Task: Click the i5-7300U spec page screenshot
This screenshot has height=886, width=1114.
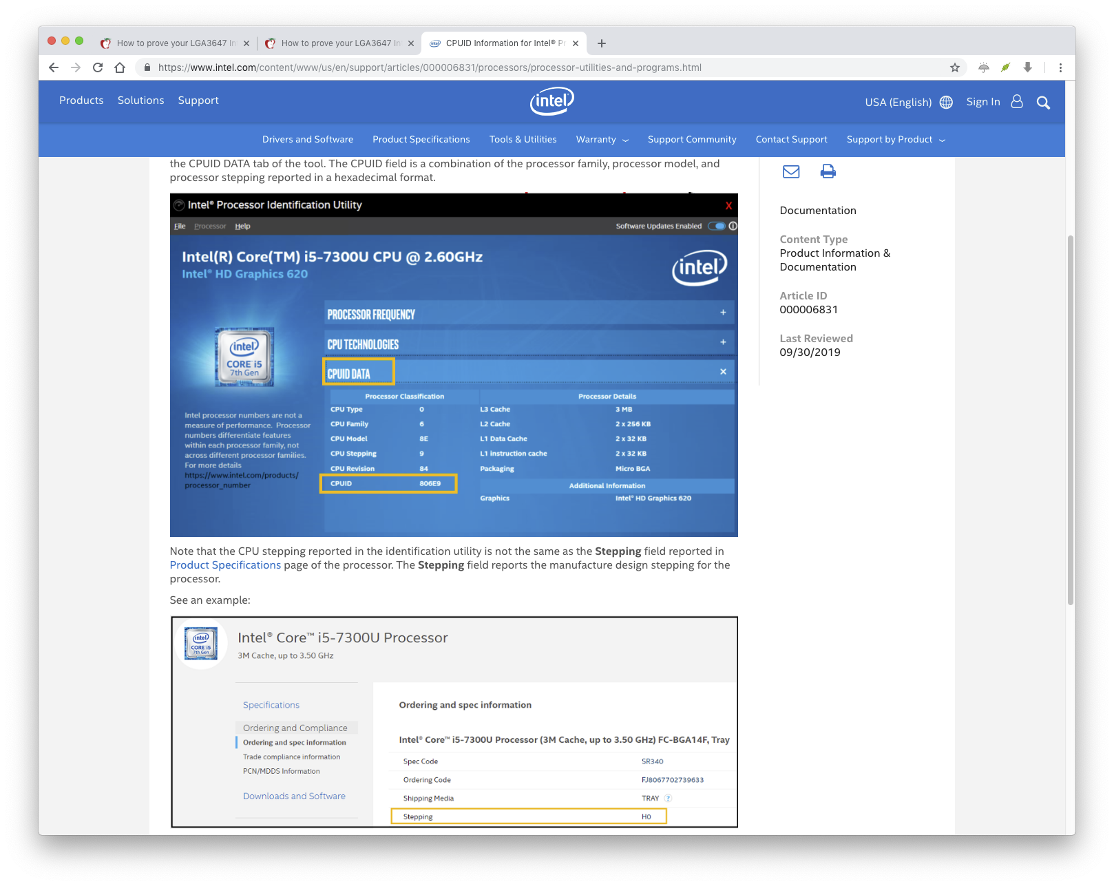Action: (x=454, y=721)
